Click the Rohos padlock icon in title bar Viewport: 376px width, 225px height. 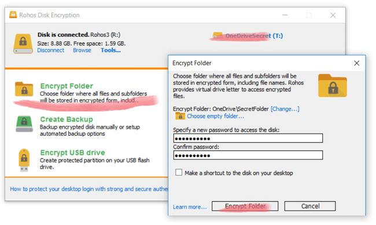tap(13, 15)
